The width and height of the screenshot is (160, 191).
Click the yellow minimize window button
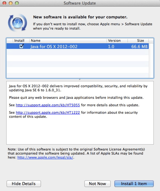point(11,3)
